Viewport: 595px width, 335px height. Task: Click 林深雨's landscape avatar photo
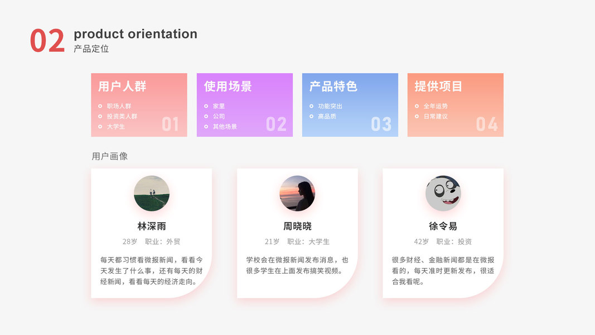coord(151,193)
